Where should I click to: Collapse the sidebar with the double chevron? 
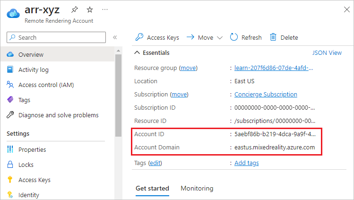pos(115,37)
